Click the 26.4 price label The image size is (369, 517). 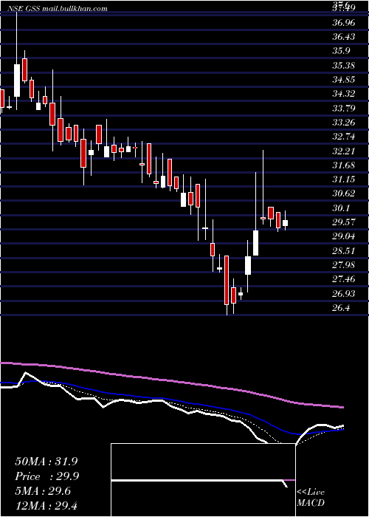pos(341,308)
